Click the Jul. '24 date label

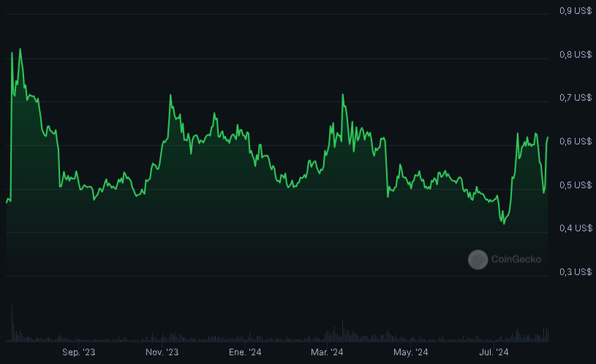tap(494, 352)
